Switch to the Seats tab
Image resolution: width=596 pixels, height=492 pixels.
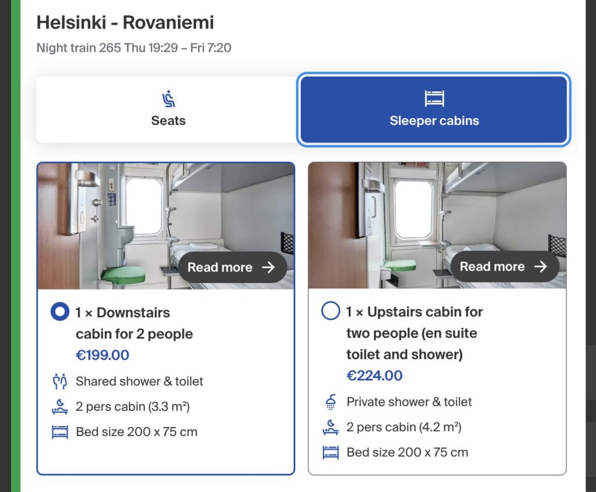168,110
